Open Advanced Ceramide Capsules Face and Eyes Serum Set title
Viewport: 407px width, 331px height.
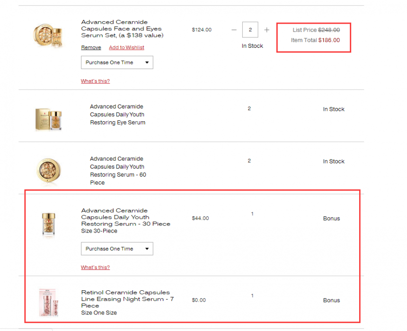[x=122, y=28]
